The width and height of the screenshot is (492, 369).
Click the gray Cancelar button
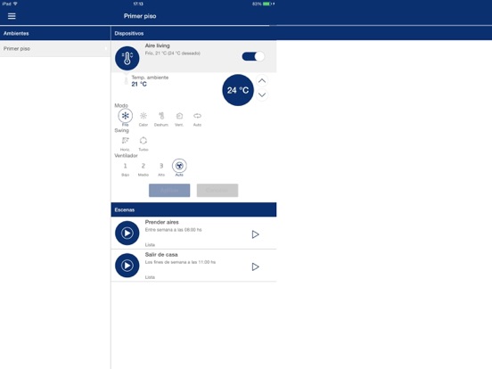coord(217,191)
